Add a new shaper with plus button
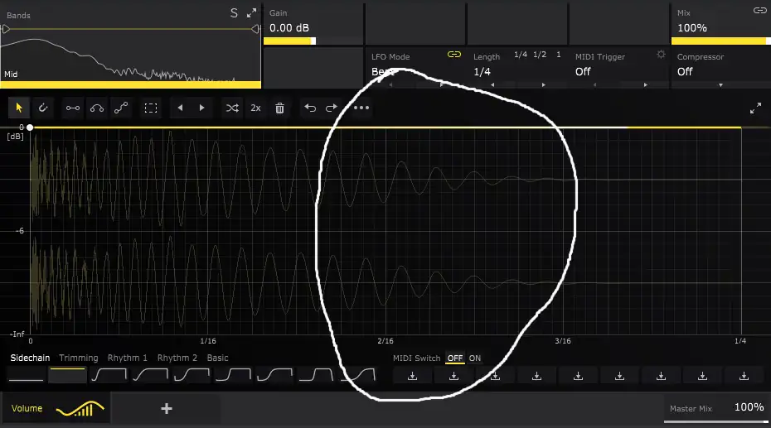The image size is (771, 428). tap(167, 408)
